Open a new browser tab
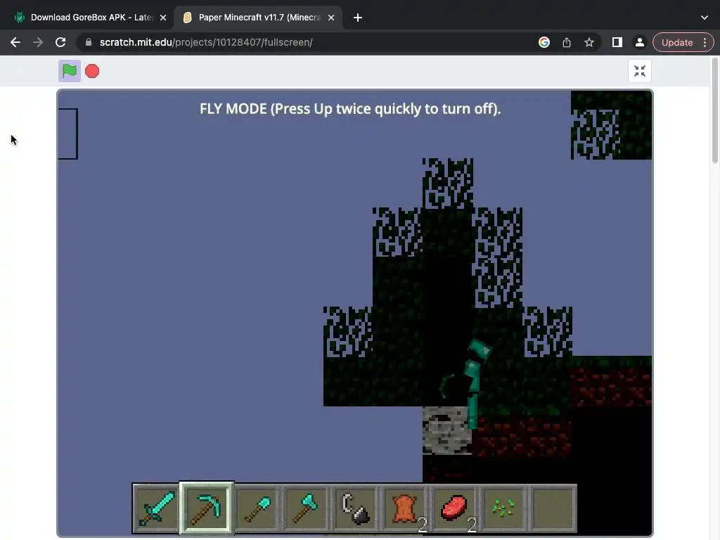Viewport: 720px width, 540px height. (358, 18)
